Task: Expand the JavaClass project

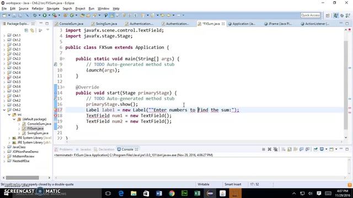Action: (4, 147)
